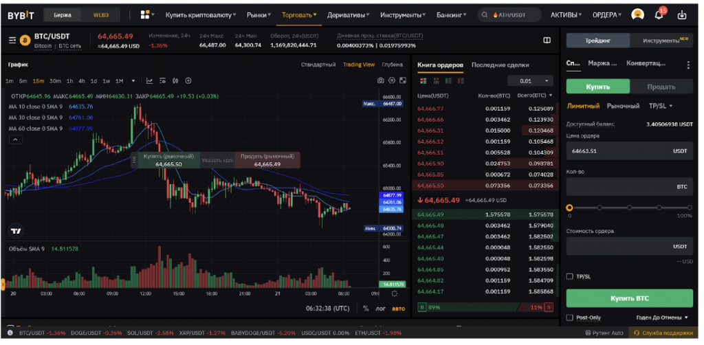The image size is (704, 345).
Task: Click the green Купить BTC button
Action: [629, 298]
